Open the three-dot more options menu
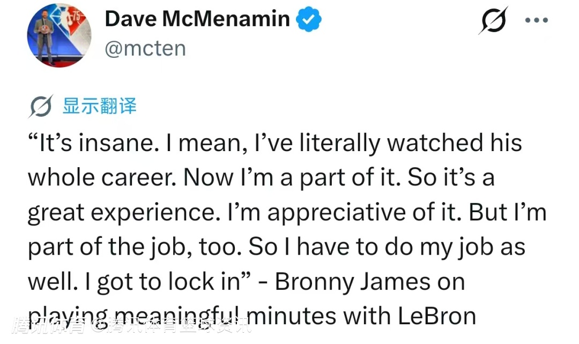 point(536,21)
